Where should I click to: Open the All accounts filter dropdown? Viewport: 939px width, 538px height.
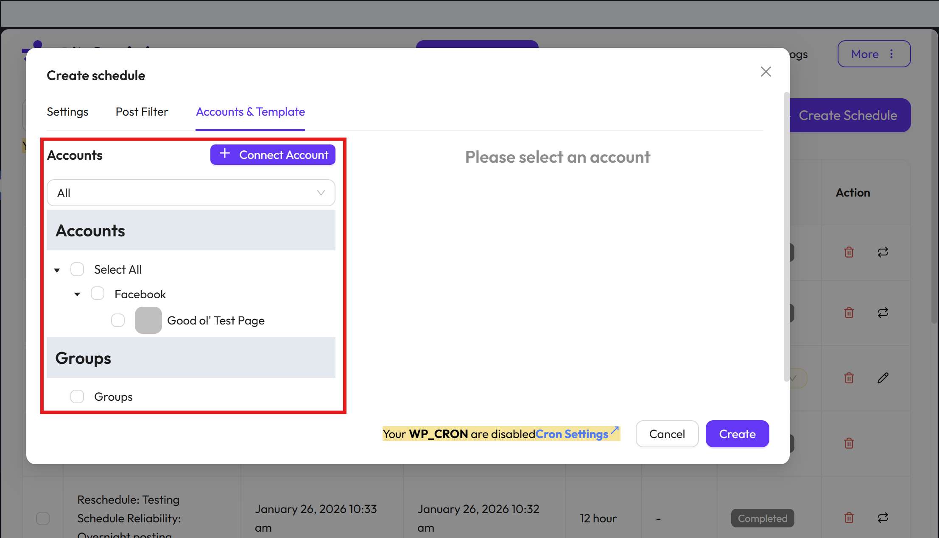coord(191,193)
